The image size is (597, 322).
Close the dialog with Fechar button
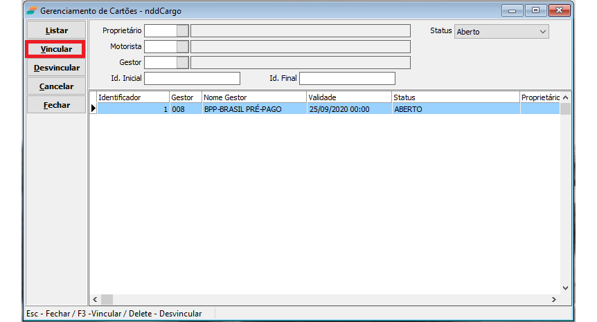click(x=56, y=105)
